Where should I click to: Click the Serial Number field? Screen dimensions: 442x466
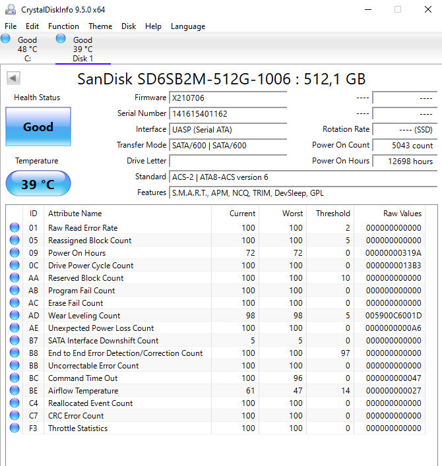tap(228, 113)
